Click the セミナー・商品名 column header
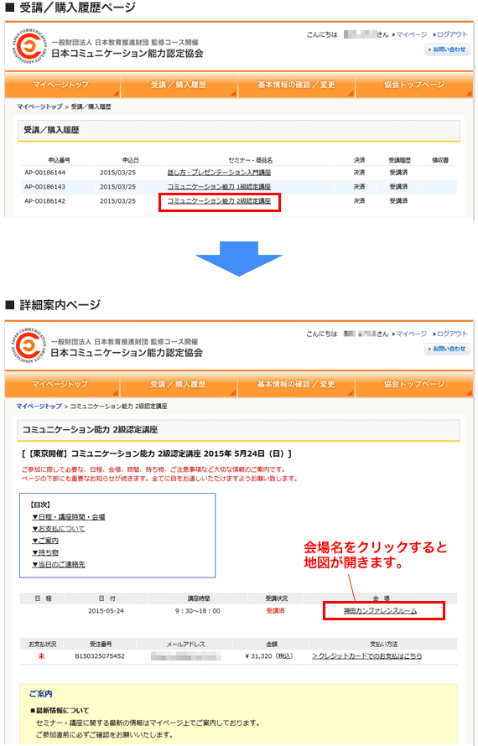 251,160
